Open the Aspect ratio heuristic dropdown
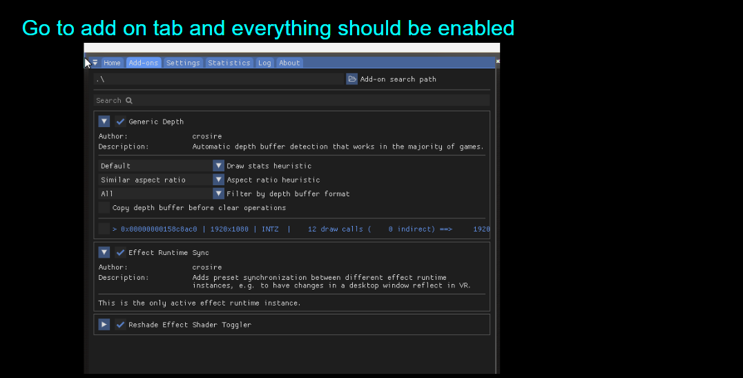Image resolution: width=743 pixels, height=378 pixels. (x=218, y=180)
